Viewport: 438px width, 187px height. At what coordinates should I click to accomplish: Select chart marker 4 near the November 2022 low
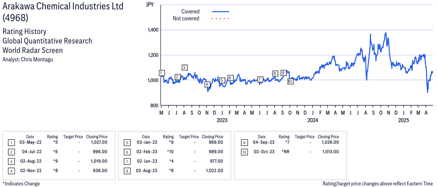207,84
